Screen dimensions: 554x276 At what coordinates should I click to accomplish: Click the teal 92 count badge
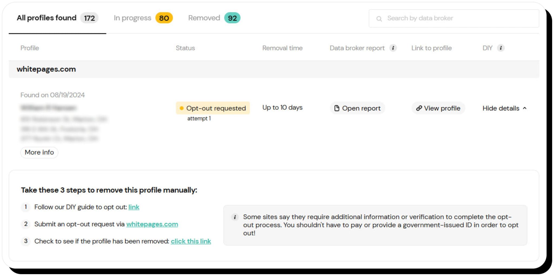232,18
